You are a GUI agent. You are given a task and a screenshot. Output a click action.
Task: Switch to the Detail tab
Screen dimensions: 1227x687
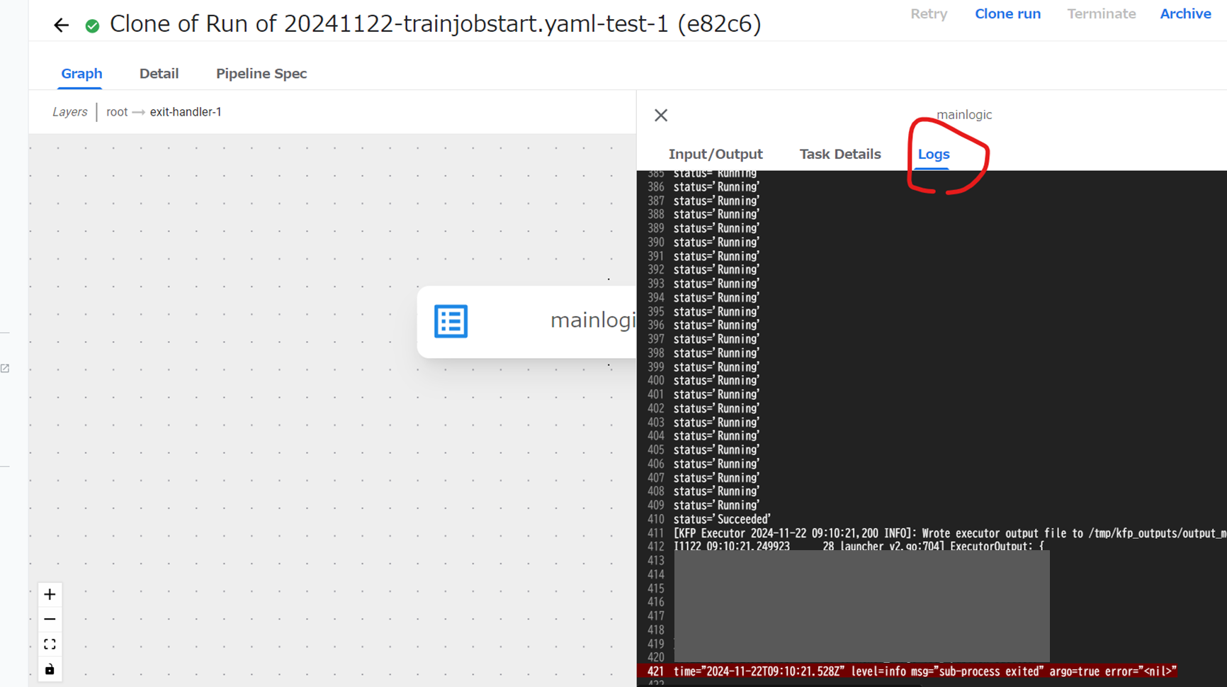(159, 73)
